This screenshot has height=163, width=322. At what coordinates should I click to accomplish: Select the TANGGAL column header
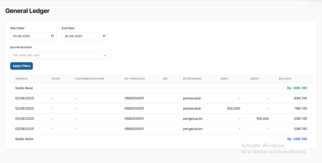pos(22,79)
